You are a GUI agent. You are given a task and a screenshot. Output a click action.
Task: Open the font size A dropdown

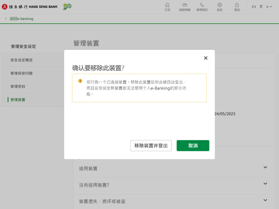269,7
